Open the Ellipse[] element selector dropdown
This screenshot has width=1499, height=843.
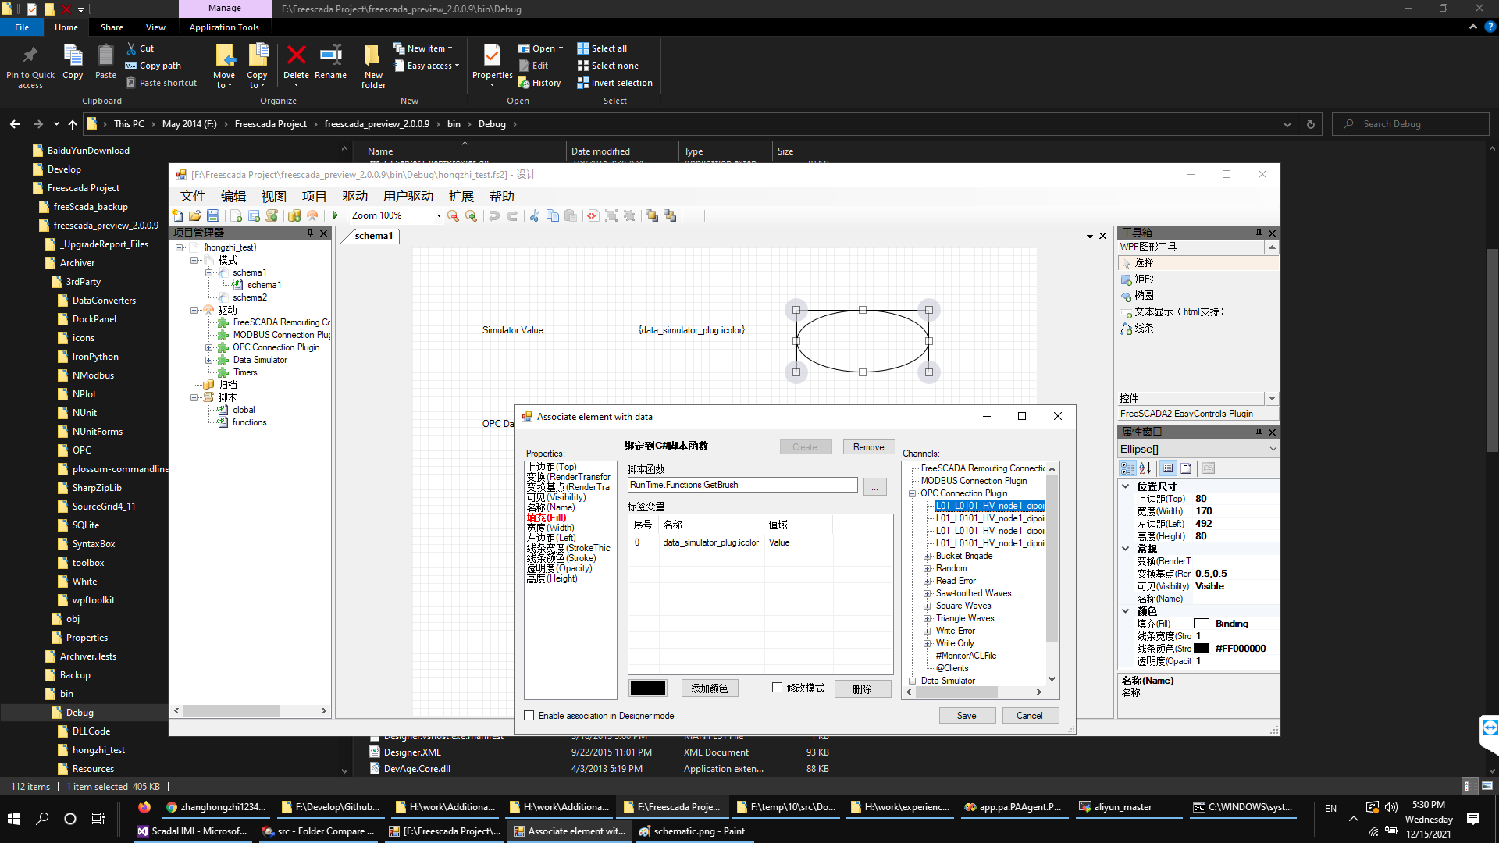click(x=1273, y=450)
